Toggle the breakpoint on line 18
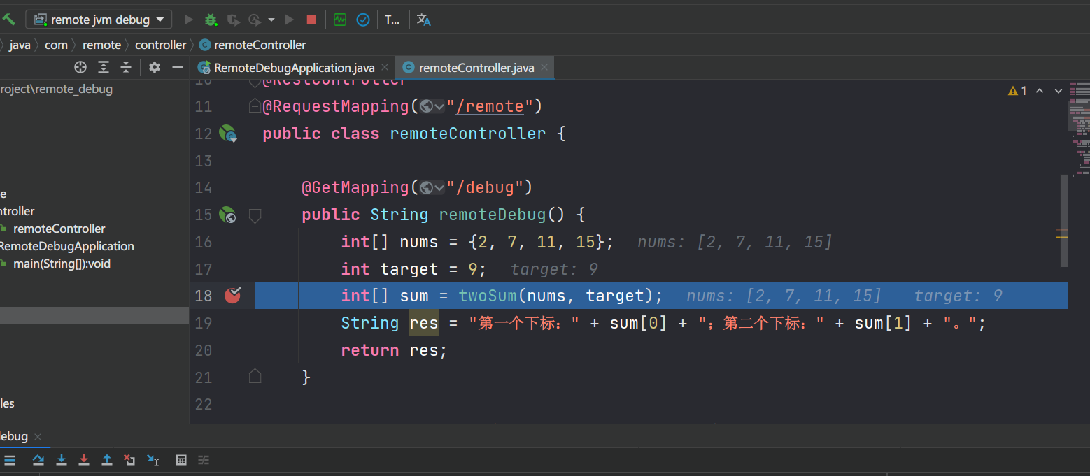The height and width of the screenshot is (476, 1090). click(x=232, y=296)
